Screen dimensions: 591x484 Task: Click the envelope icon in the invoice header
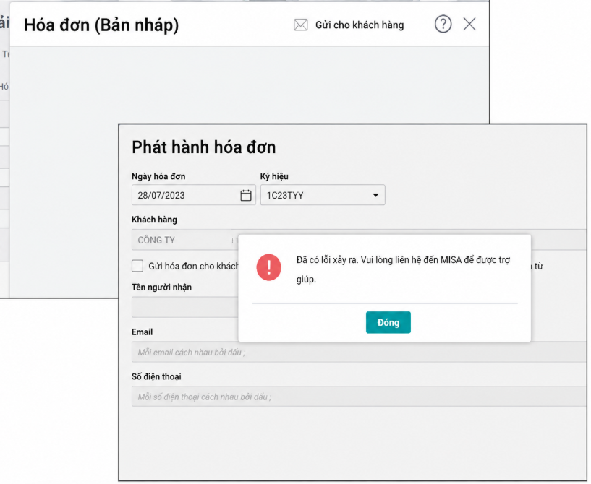point(300,25)
